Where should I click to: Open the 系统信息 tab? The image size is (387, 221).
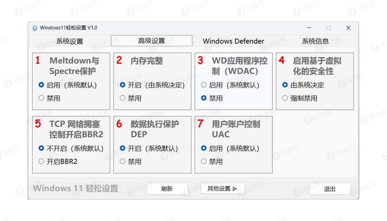coord(315,41)
